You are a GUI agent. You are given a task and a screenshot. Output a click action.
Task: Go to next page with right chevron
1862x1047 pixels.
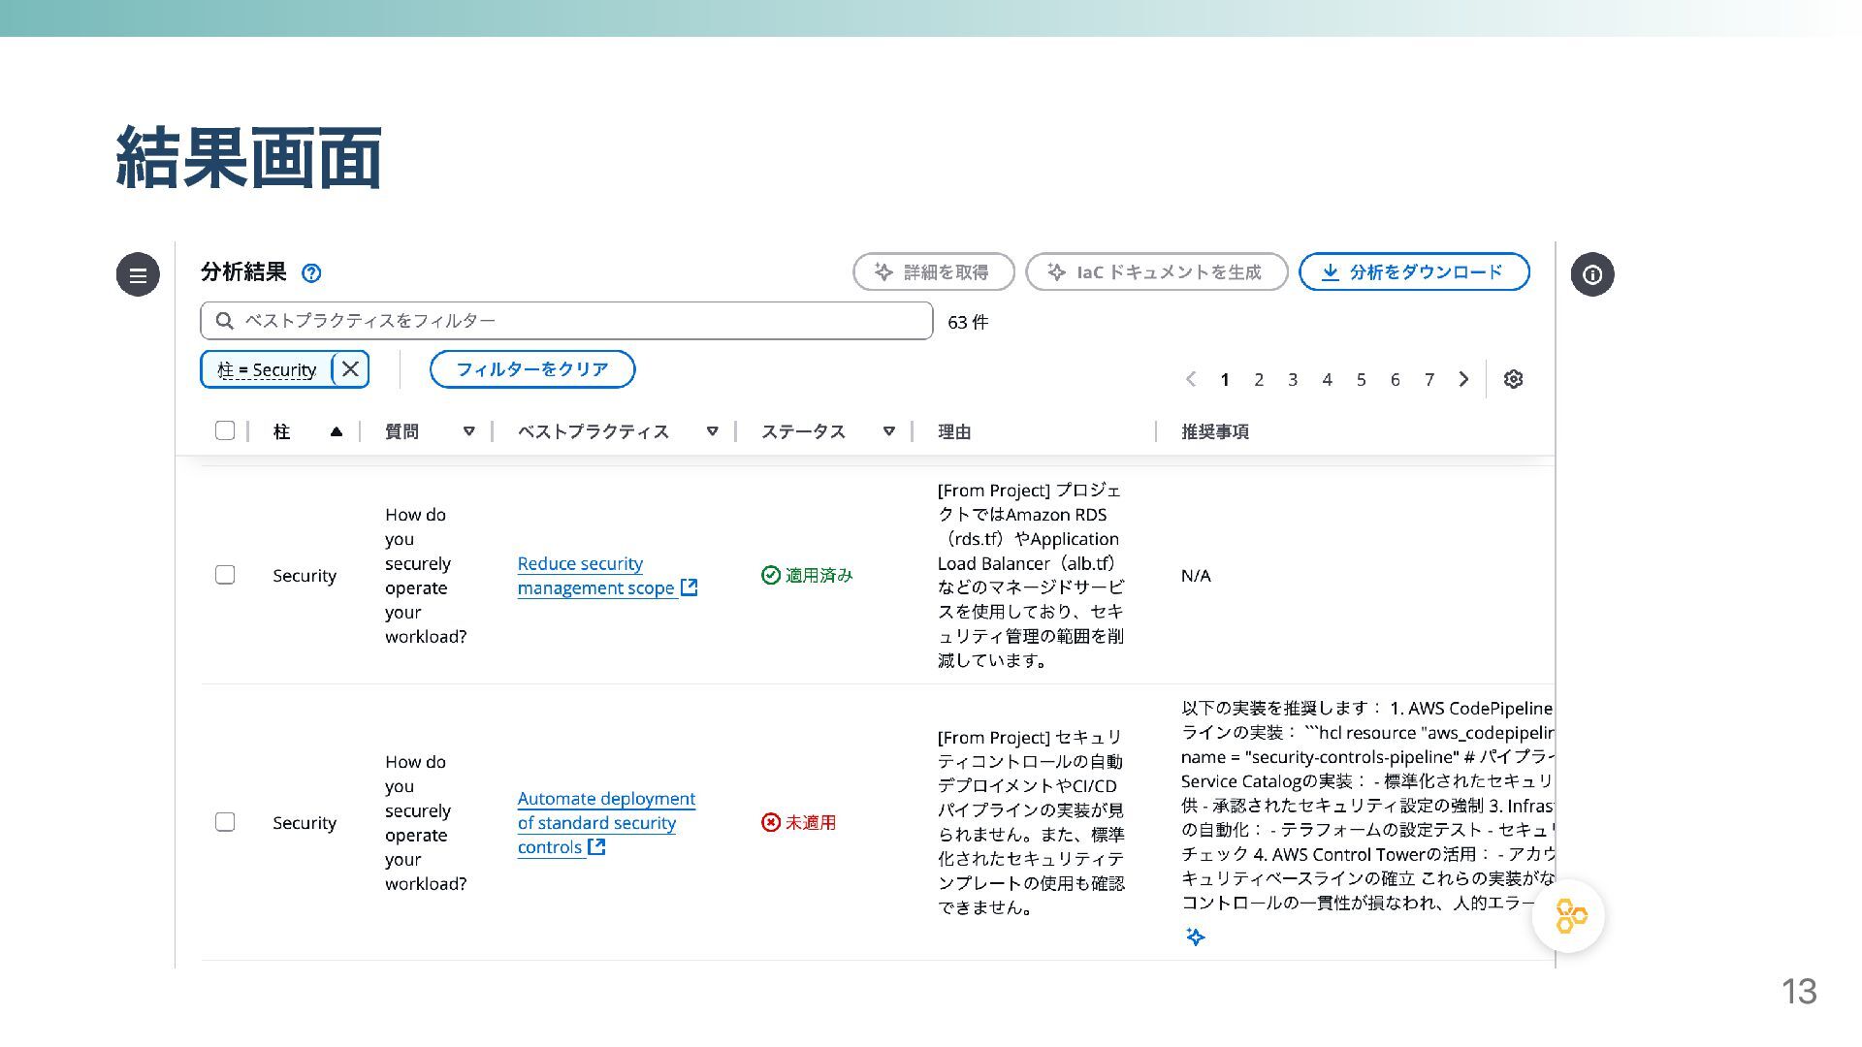(1463, 379)
